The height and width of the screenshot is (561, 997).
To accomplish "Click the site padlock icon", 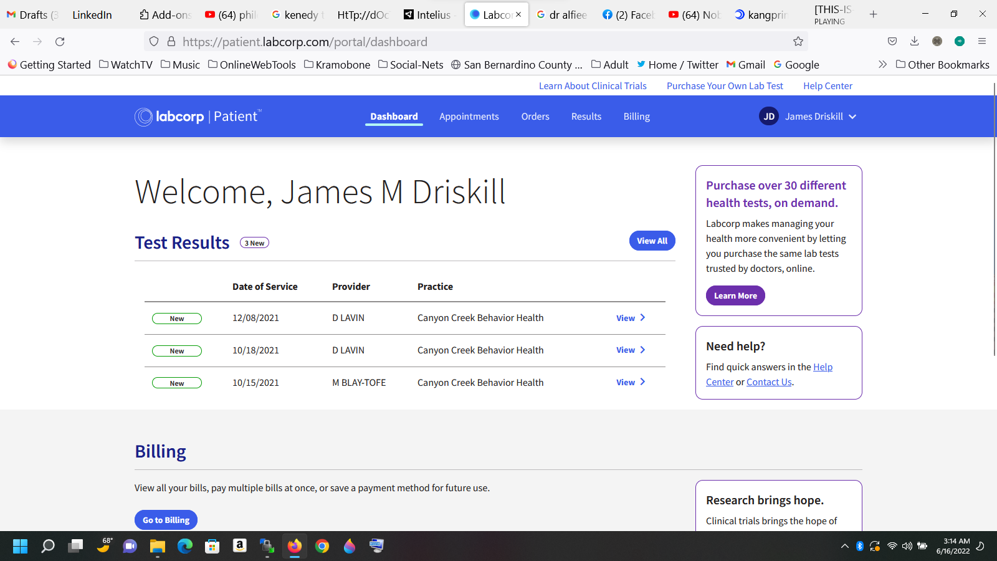I will pos(171,42).
